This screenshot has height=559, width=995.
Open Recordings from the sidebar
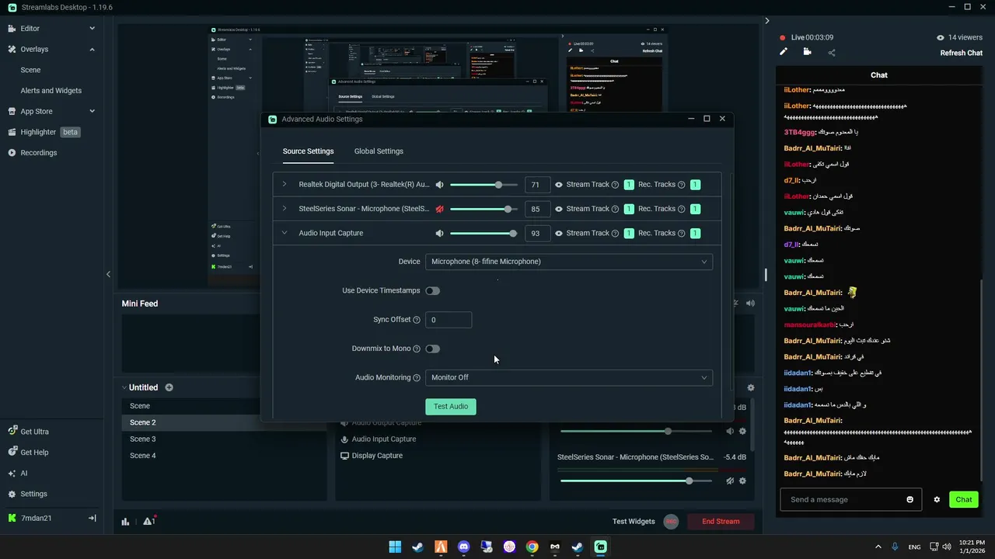[x=33, y=153]
